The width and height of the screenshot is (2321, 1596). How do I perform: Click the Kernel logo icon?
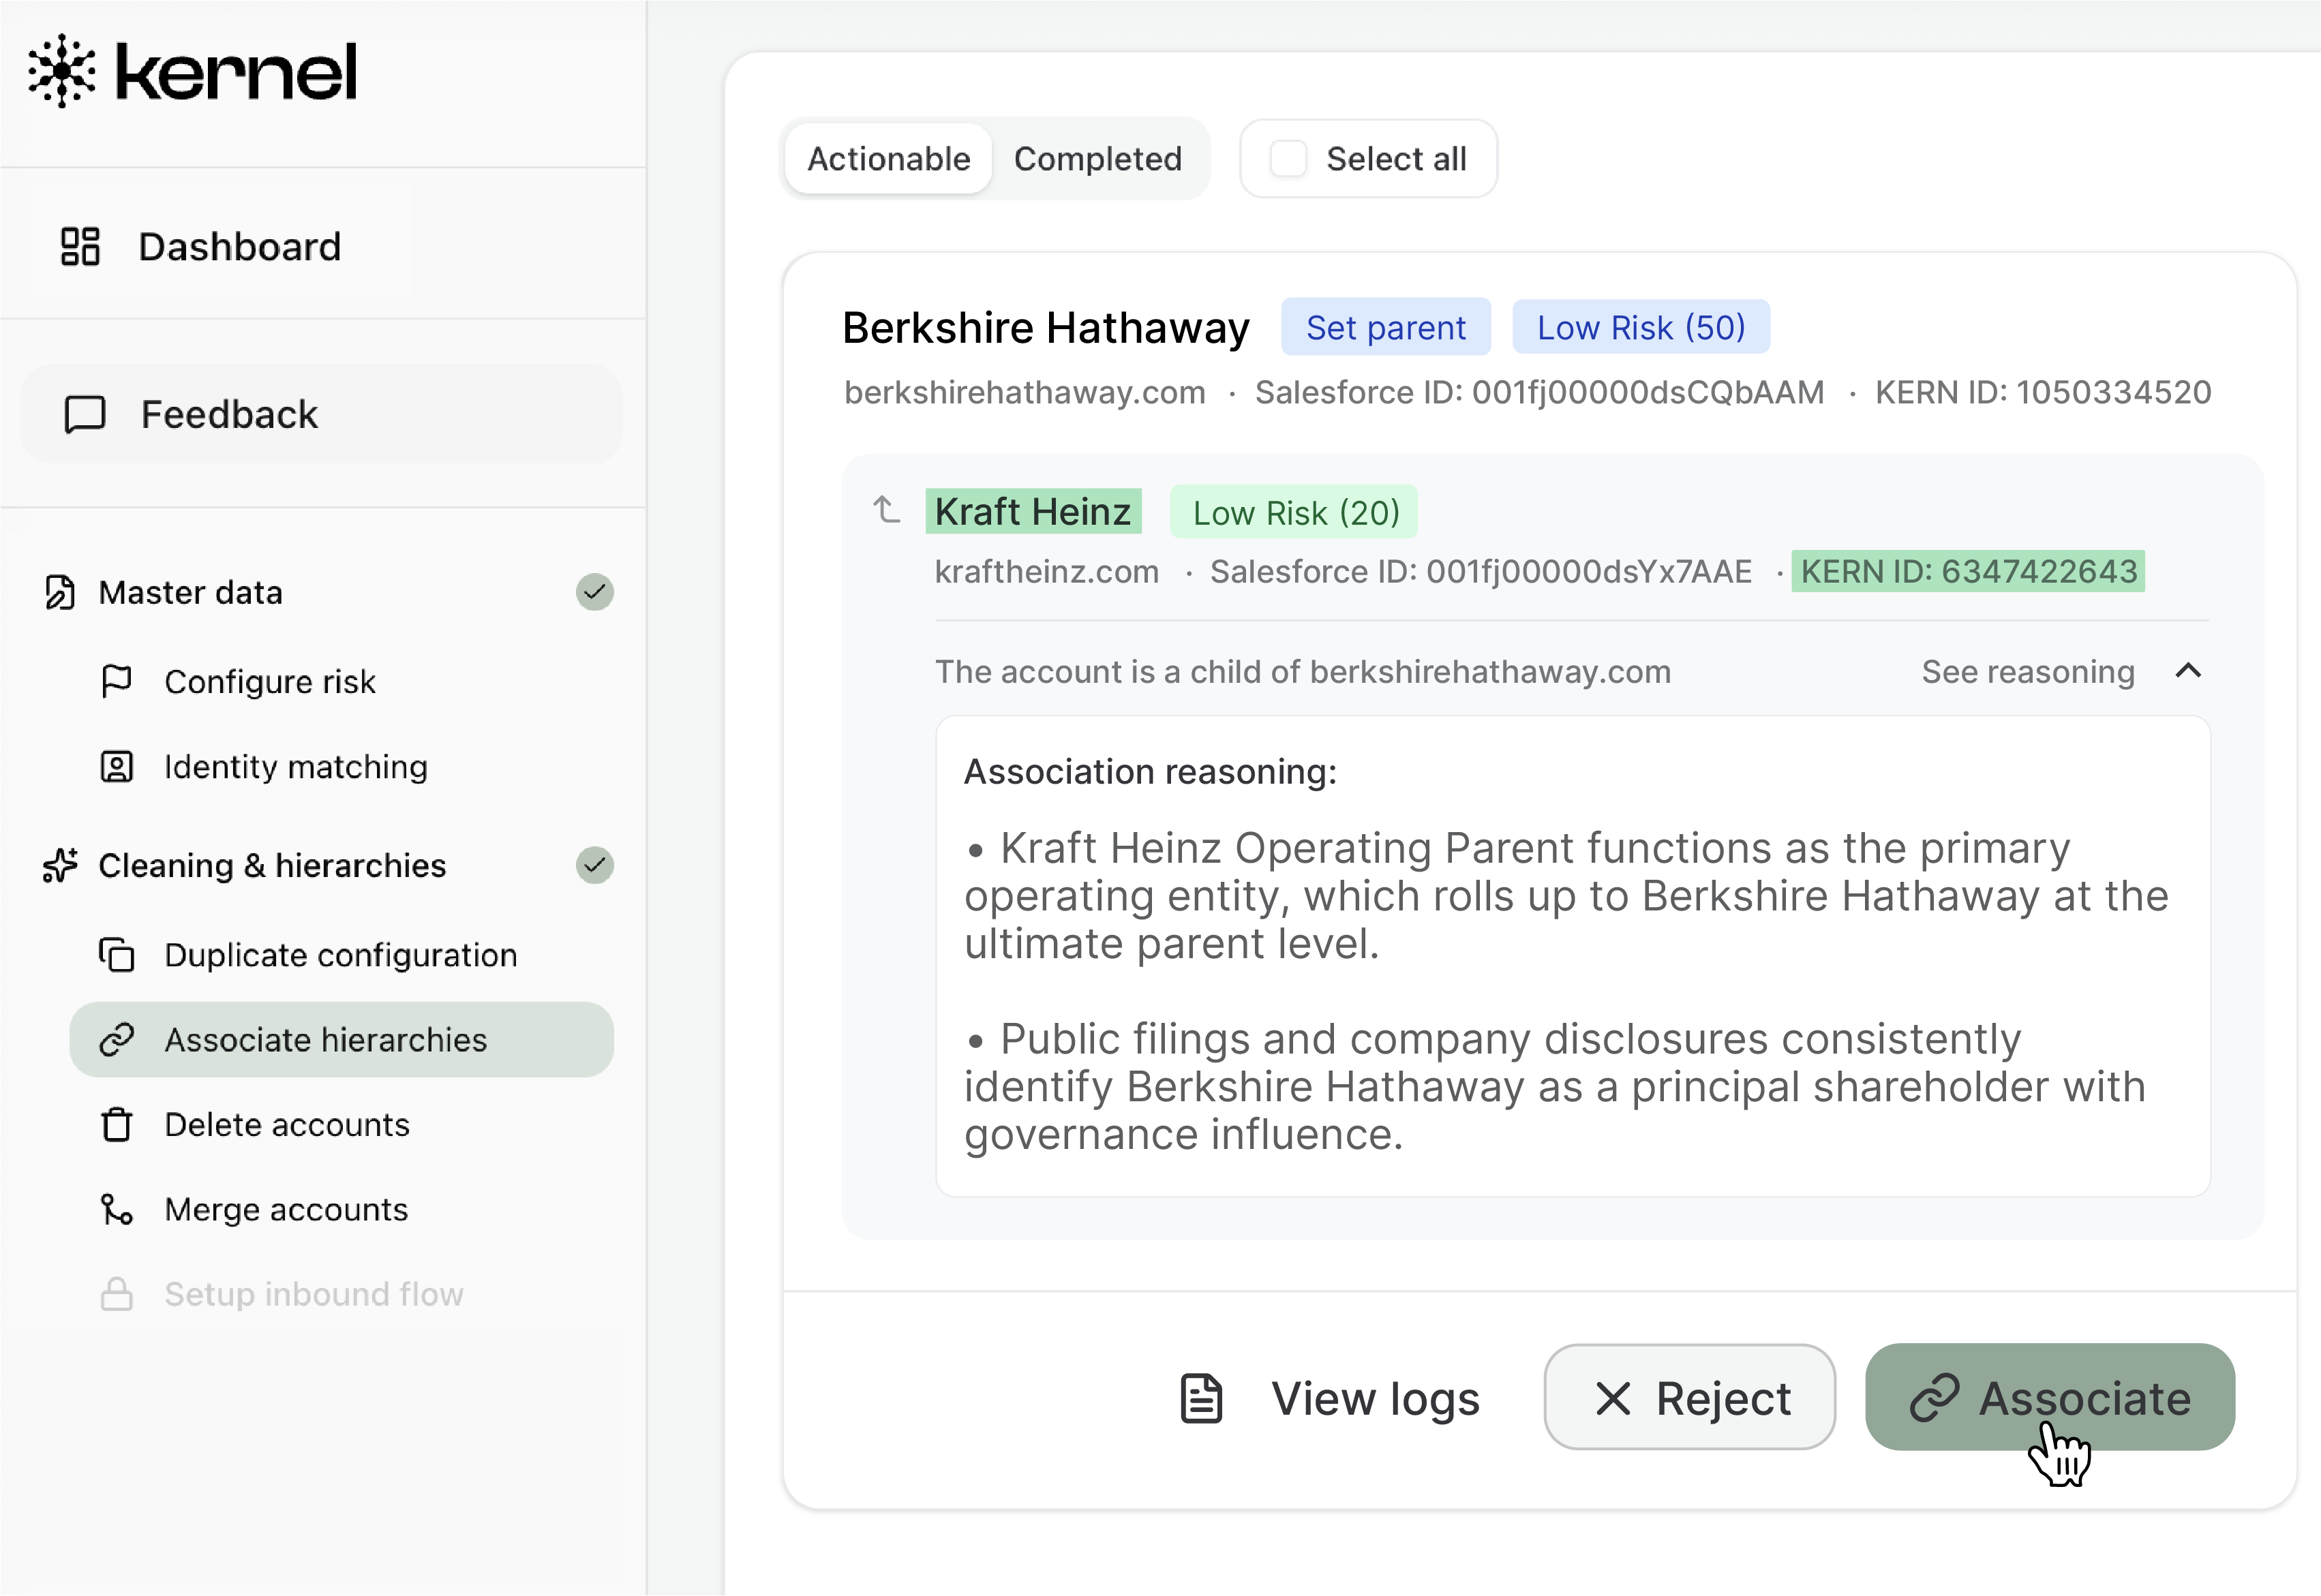coord(62,71)
